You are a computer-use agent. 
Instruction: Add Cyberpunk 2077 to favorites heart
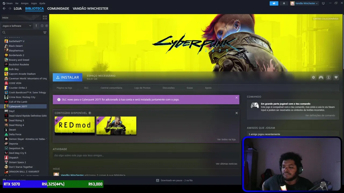pos(336,77)
